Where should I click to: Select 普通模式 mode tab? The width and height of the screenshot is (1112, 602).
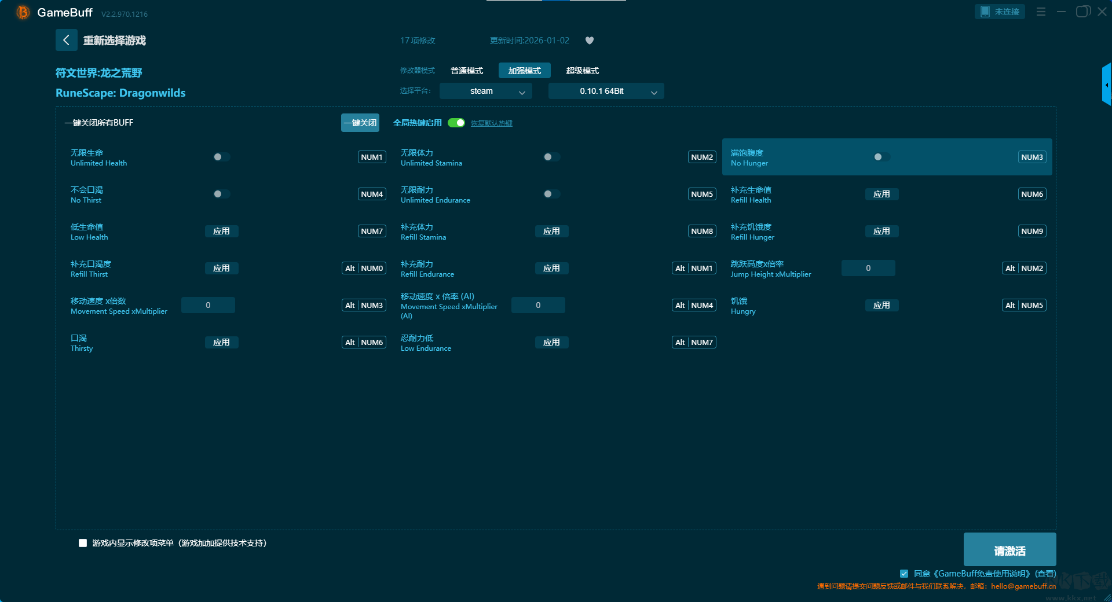467,71
